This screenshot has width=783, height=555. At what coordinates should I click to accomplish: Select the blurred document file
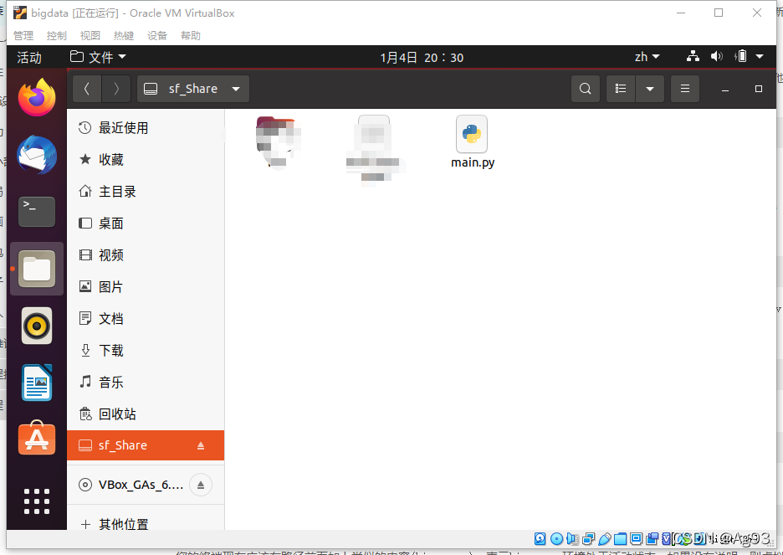pos(374,151)
